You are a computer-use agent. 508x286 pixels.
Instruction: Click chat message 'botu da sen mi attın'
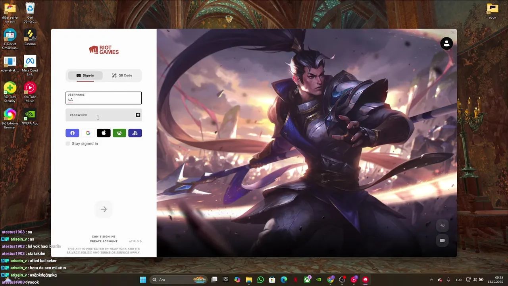(x=48, y=268)
